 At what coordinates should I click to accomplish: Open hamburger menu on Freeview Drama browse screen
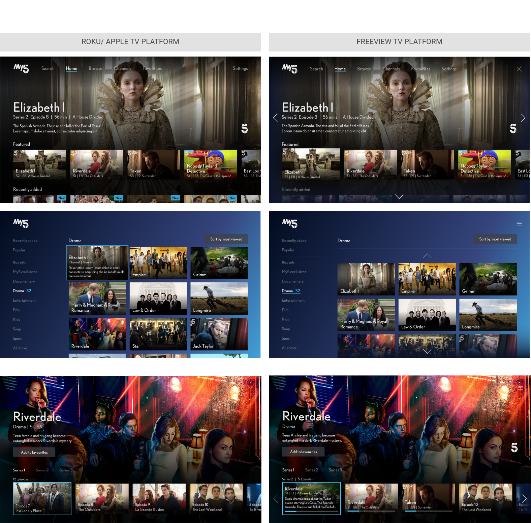(x=519, y=224)
